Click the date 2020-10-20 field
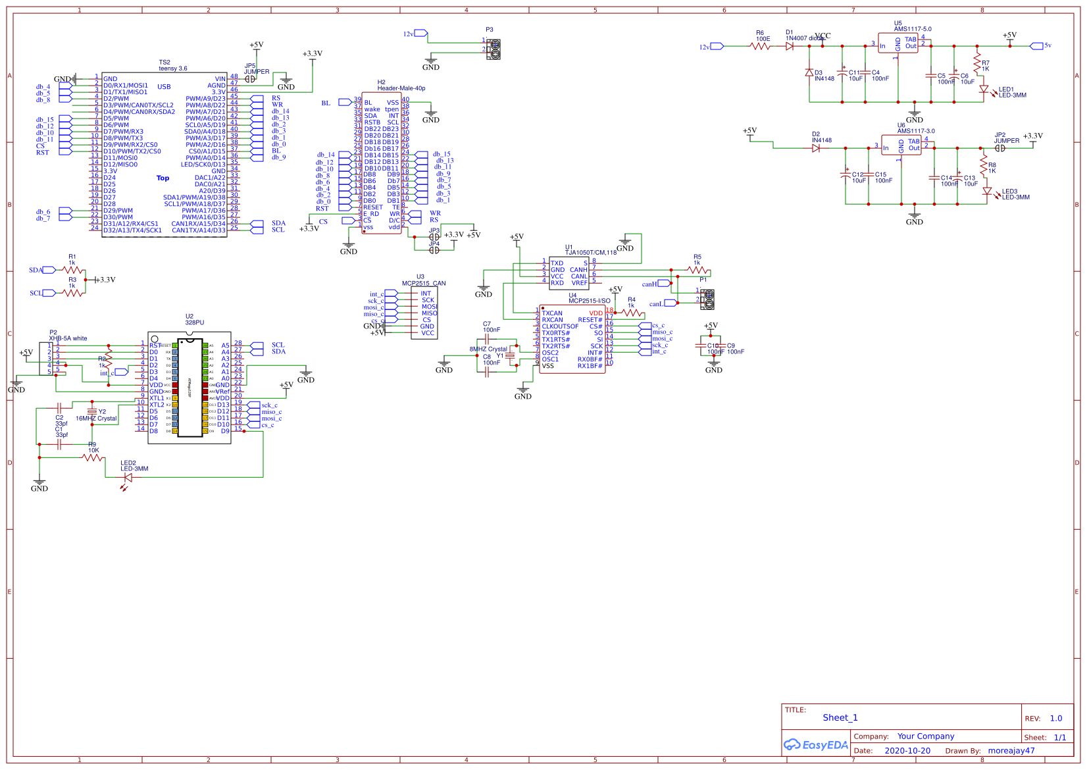Image resolution: width=1087 pixels, height=770 pixels. pos(908,750)
